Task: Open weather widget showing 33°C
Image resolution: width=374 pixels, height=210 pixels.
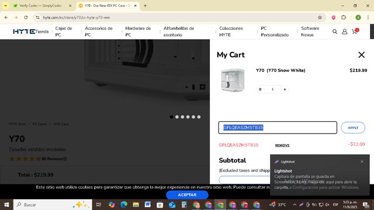Action: coord(278,205)
